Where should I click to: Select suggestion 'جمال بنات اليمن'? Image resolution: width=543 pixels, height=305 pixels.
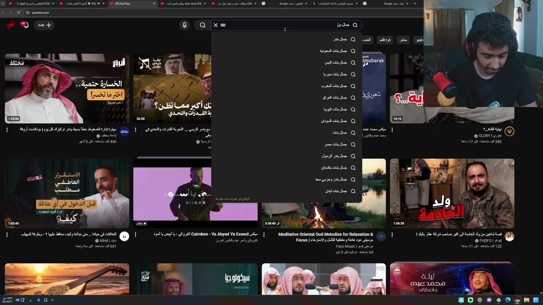coord(286,63)
